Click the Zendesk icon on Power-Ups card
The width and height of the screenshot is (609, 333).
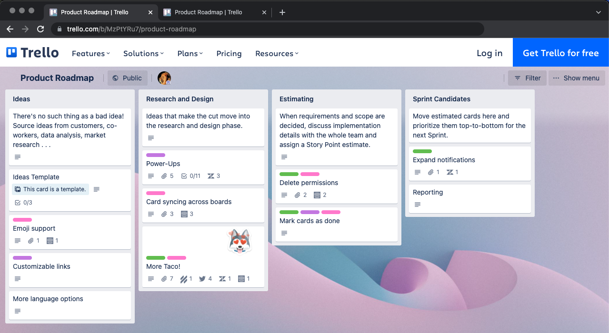[x=211, y=176]
